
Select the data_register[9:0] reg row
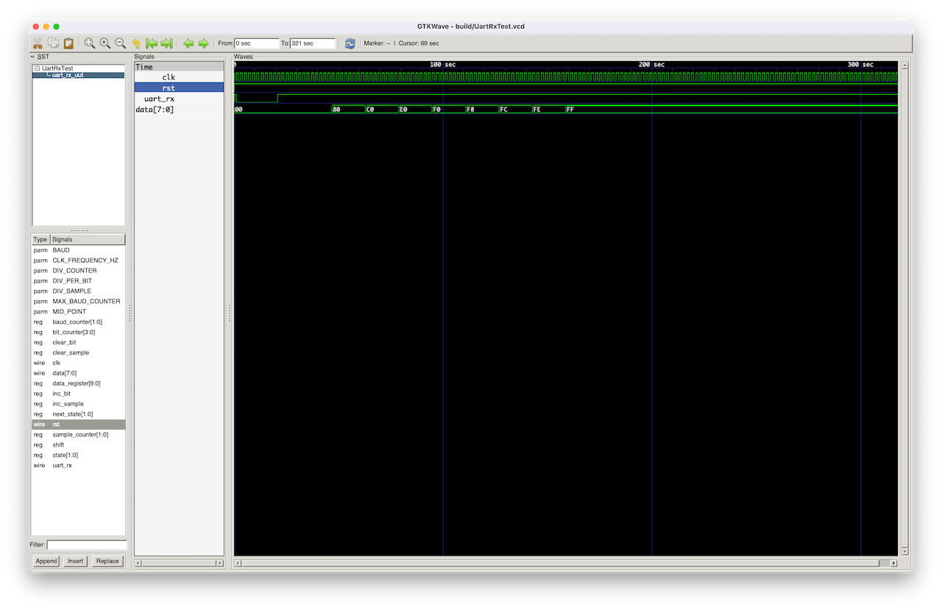[x=78, y=383]
